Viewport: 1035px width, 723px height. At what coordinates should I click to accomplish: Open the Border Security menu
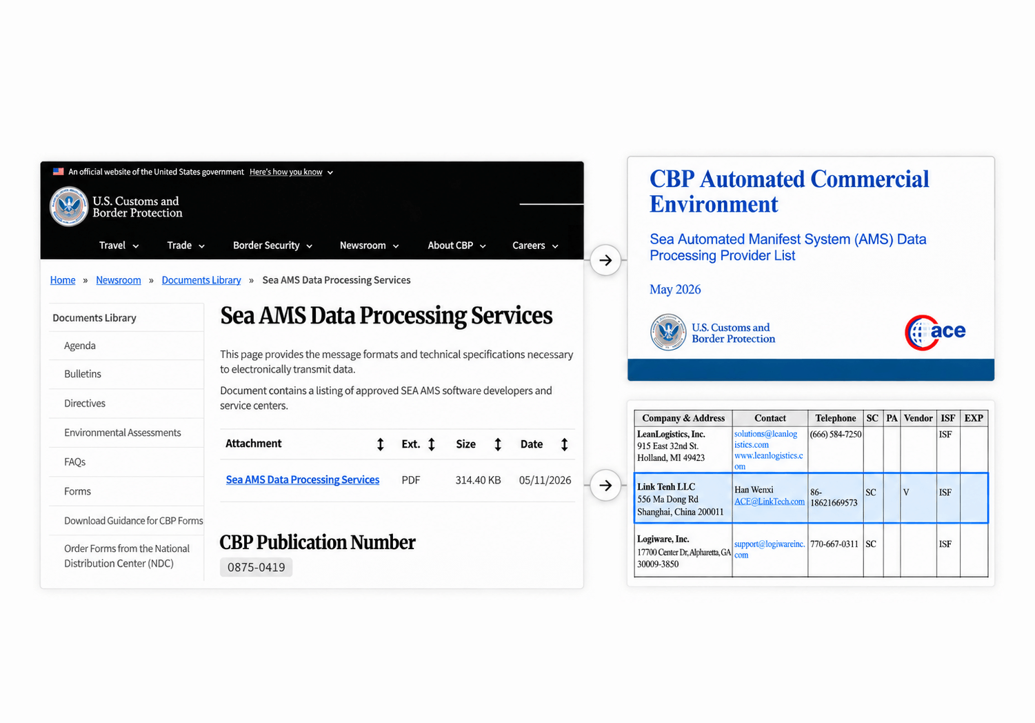[272, 246]
